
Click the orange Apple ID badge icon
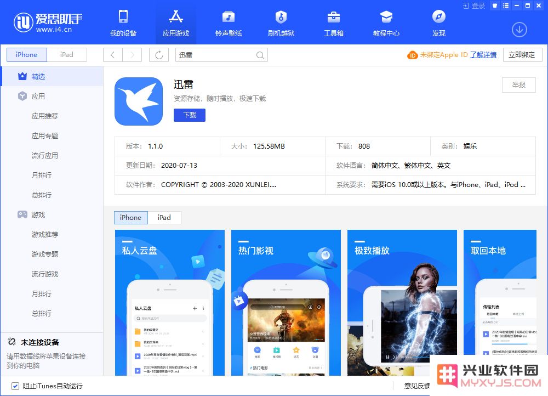click(413, 55)
